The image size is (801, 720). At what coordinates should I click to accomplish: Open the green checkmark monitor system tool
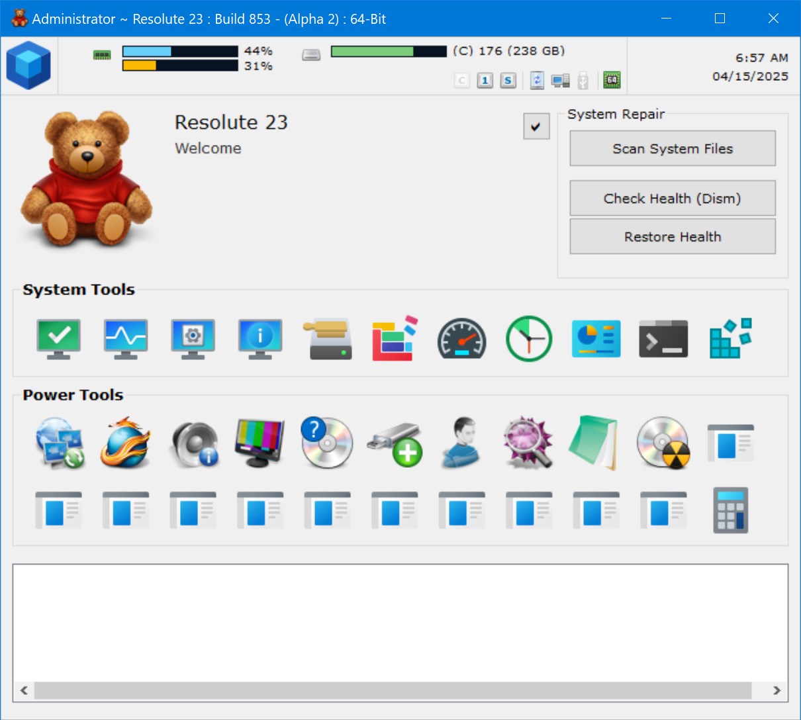[x=59, y=339]
